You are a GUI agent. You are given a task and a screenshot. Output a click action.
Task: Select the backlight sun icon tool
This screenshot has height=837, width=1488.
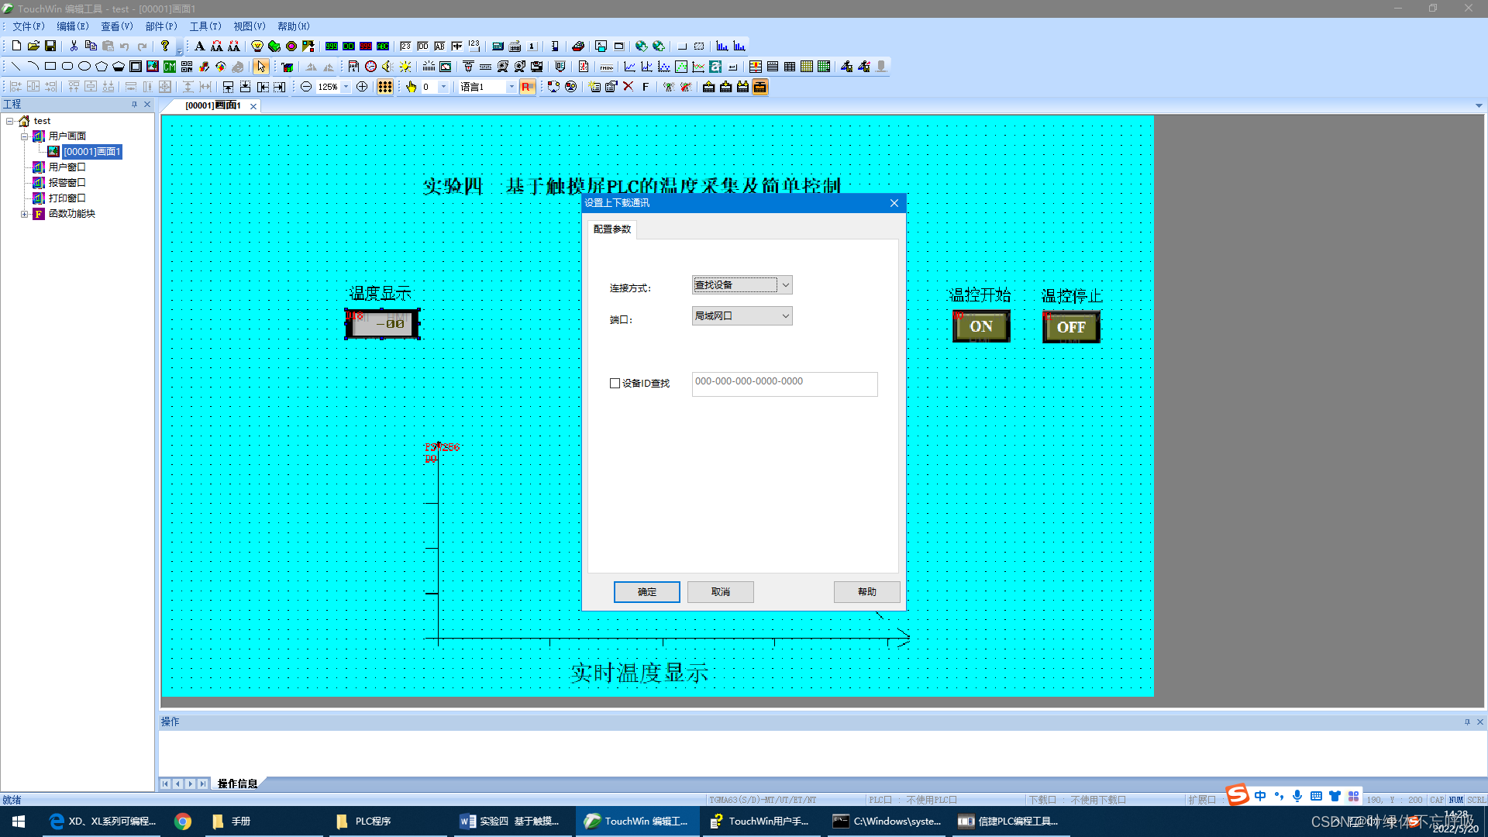coord(405,66)
